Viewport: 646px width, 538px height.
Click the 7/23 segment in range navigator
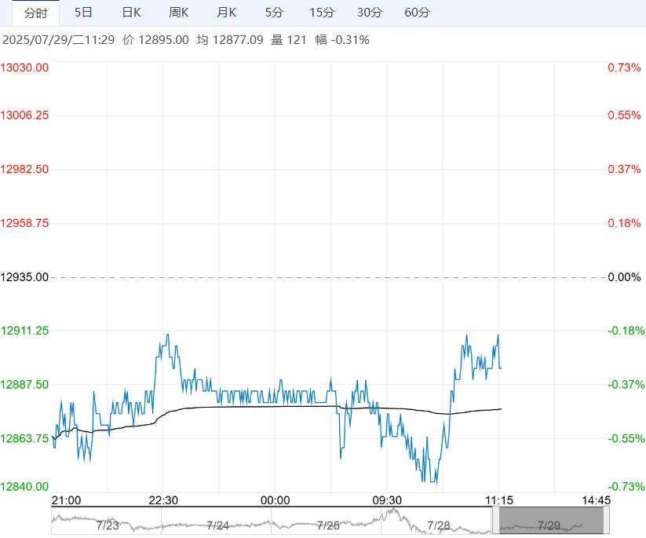click(x=107, y=525)
